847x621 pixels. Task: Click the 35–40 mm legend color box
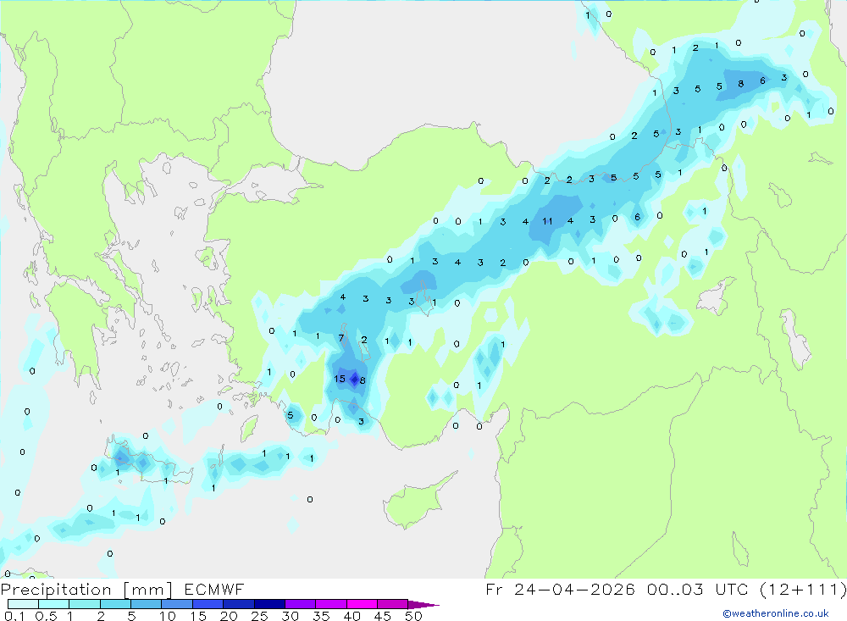click(x=331, y=604)
